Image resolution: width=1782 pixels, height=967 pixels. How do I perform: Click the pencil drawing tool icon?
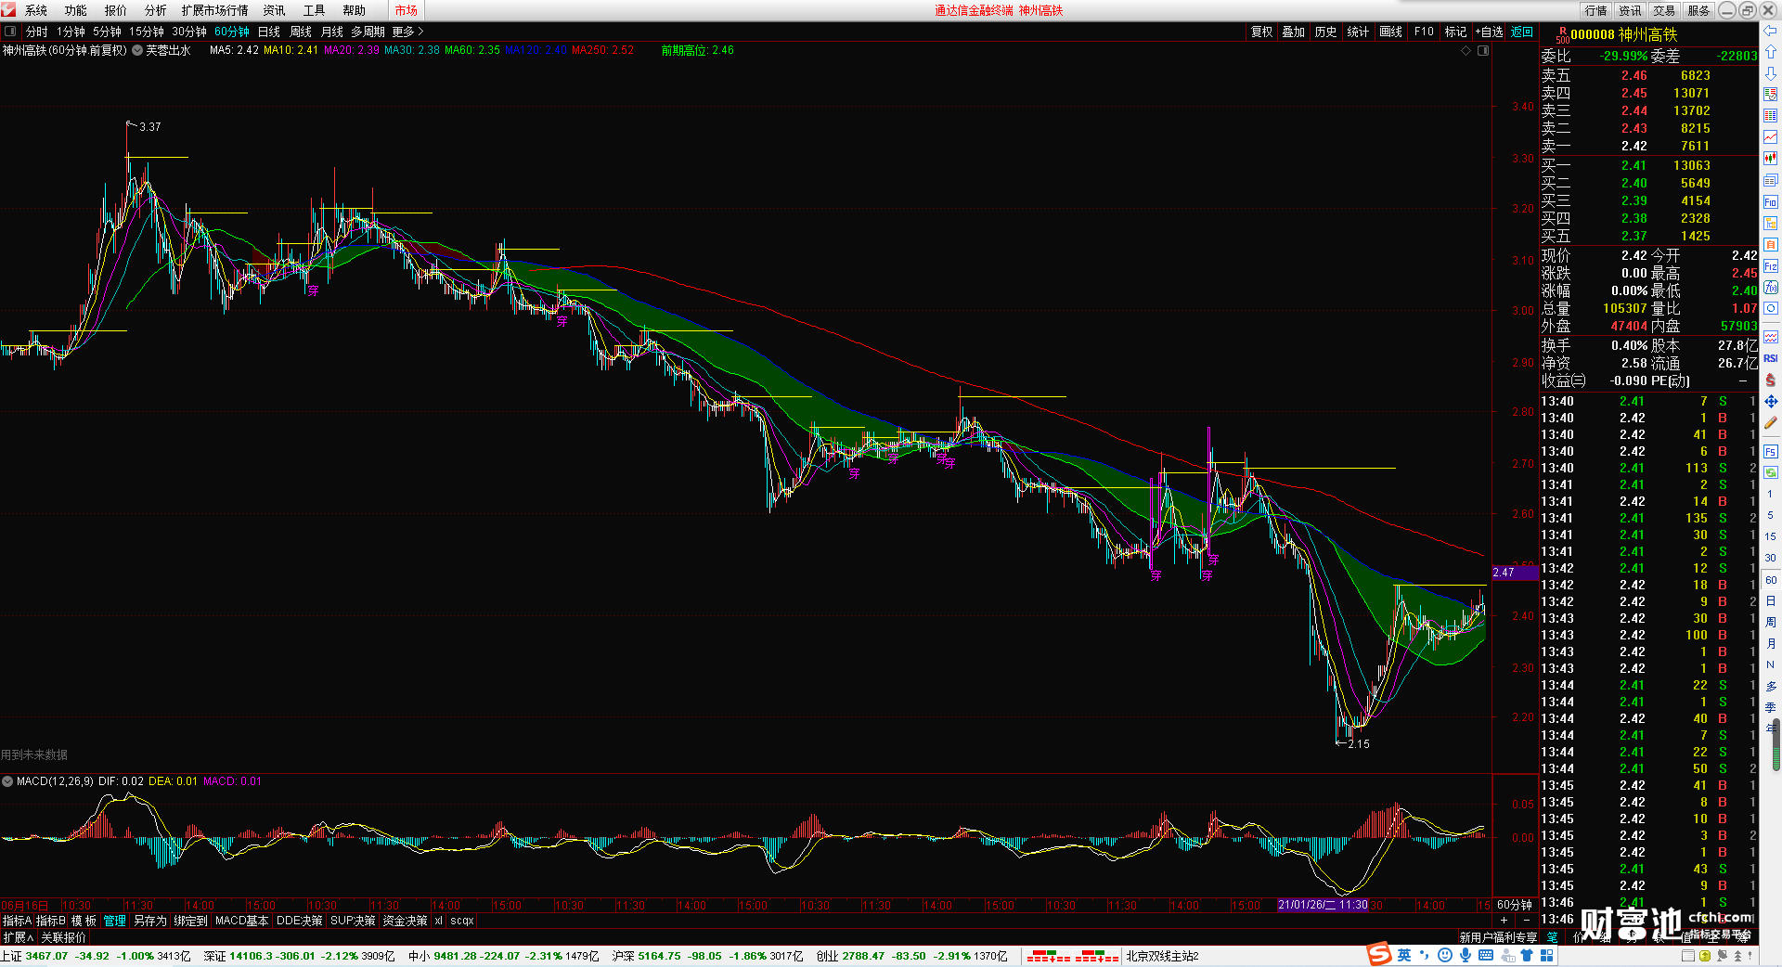tap(1770, 422)
